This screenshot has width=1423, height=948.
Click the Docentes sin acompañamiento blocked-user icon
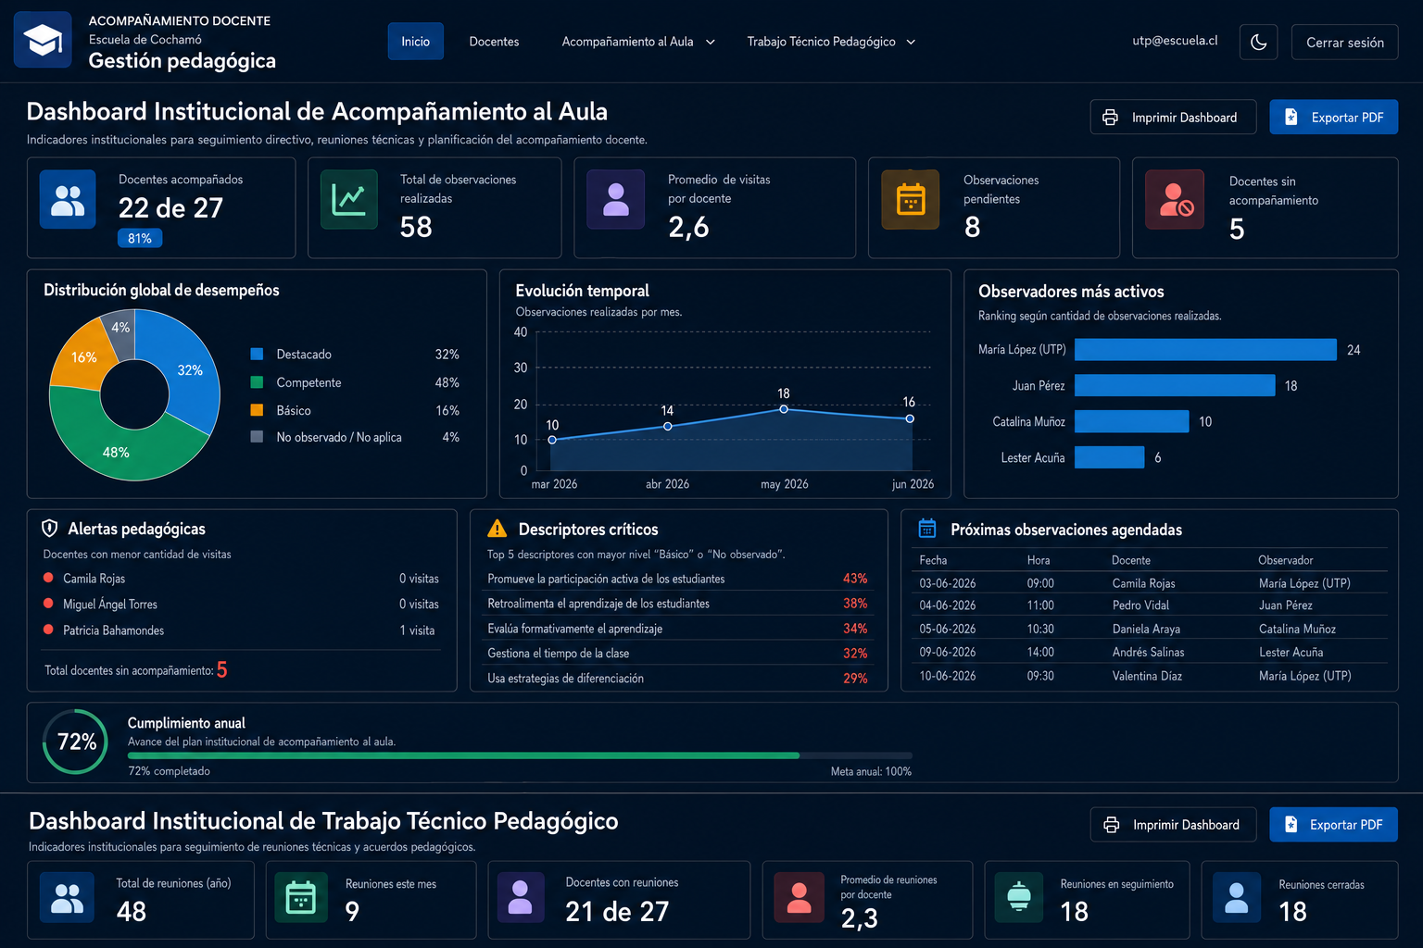click(x=1175, y=200)
